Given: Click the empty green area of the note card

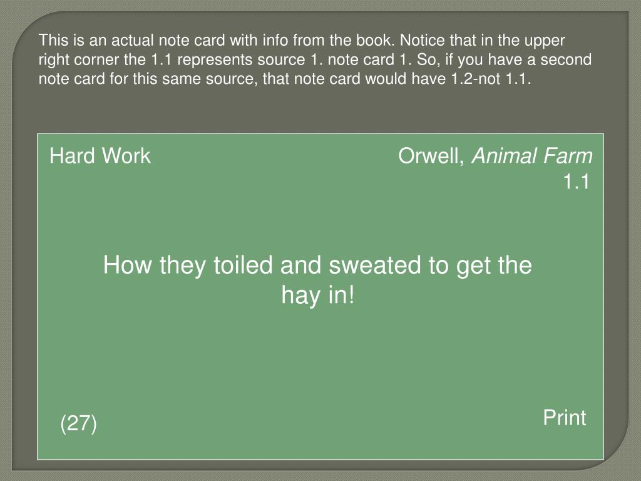Looking at the screenshot, I should click(x=319, y=360).
